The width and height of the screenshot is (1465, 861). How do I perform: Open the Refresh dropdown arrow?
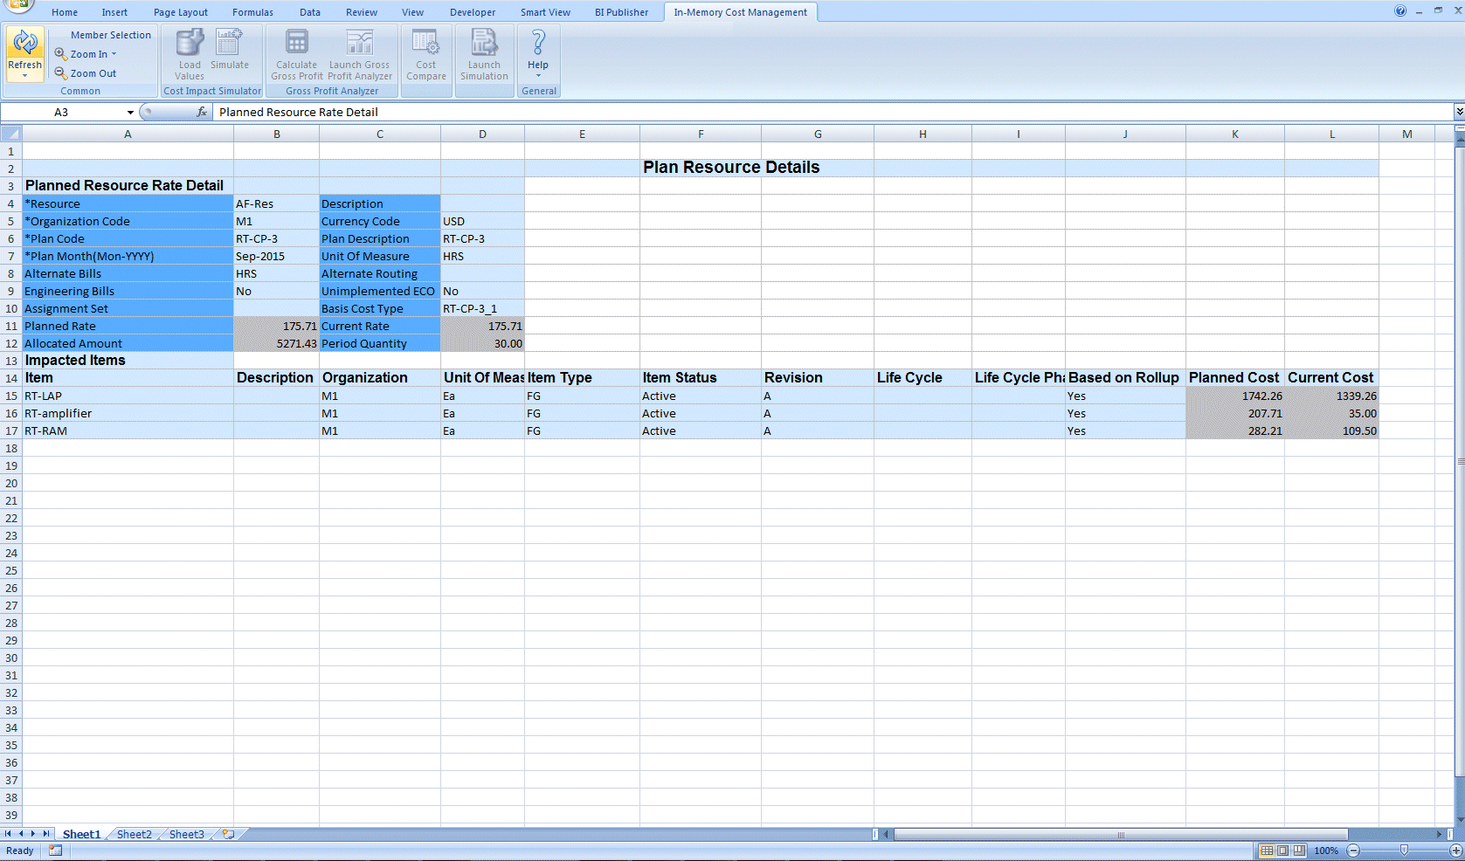pyautogui.click(x=24, y=76)
